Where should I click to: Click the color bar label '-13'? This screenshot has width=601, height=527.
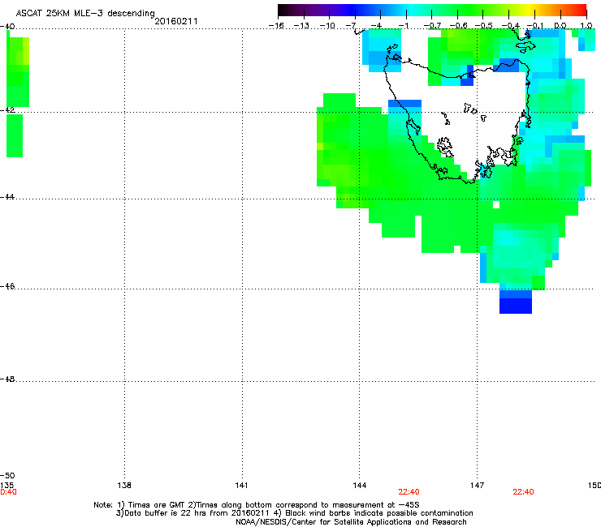point(301,26)
